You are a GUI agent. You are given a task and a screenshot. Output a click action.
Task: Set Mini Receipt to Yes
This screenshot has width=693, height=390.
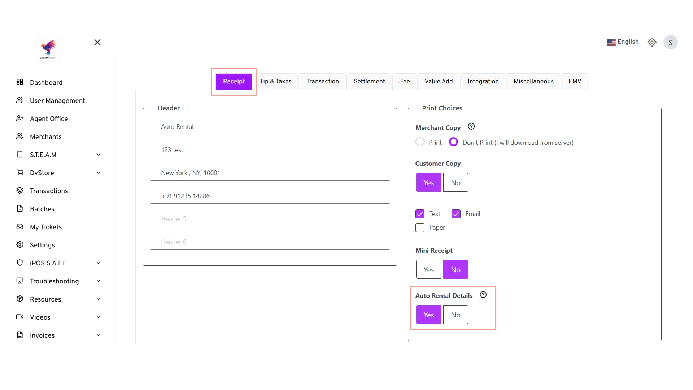click(x=428, y=269)
